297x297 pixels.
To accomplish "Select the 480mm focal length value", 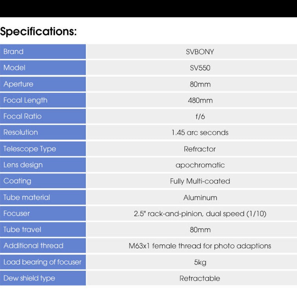I will 200,100.
